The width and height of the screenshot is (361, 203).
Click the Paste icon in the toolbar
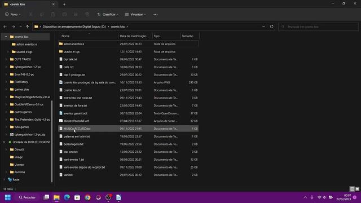click(53, 15)
